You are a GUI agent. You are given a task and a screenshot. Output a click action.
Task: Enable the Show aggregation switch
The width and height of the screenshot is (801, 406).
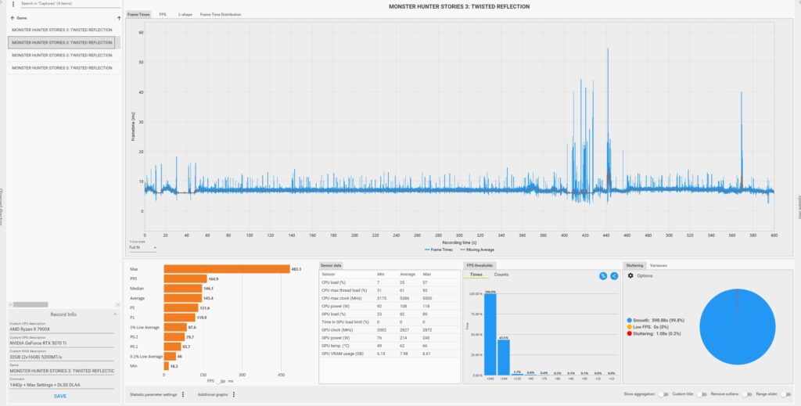[663, 394]
